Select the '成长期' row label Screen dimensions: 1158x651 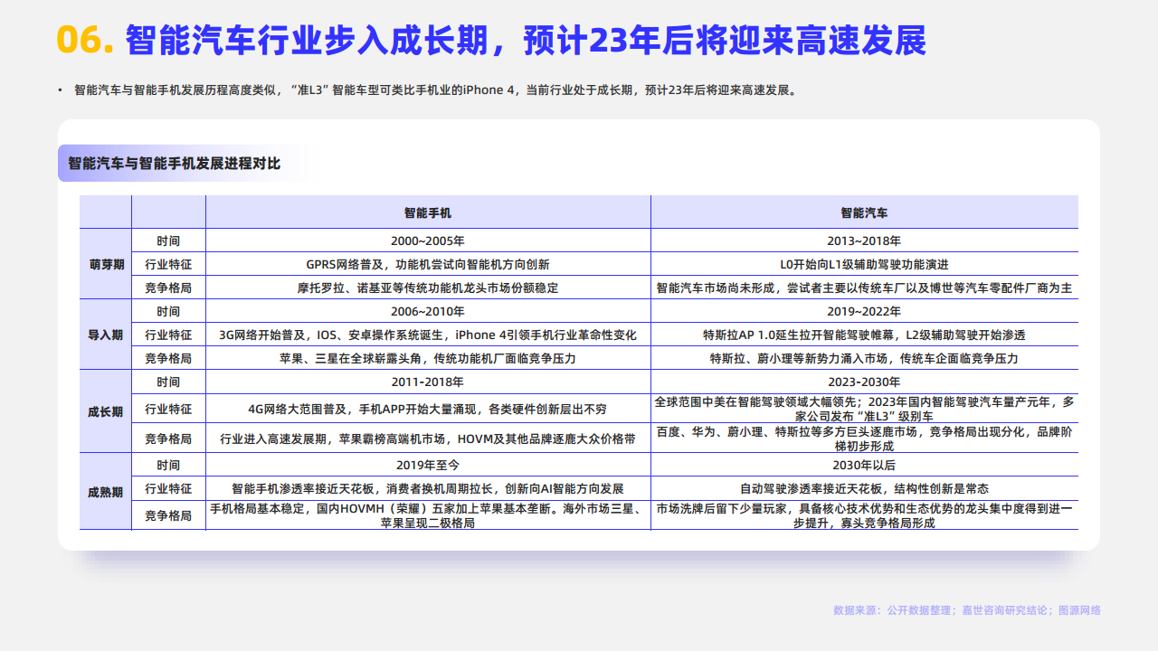(106, 411)
